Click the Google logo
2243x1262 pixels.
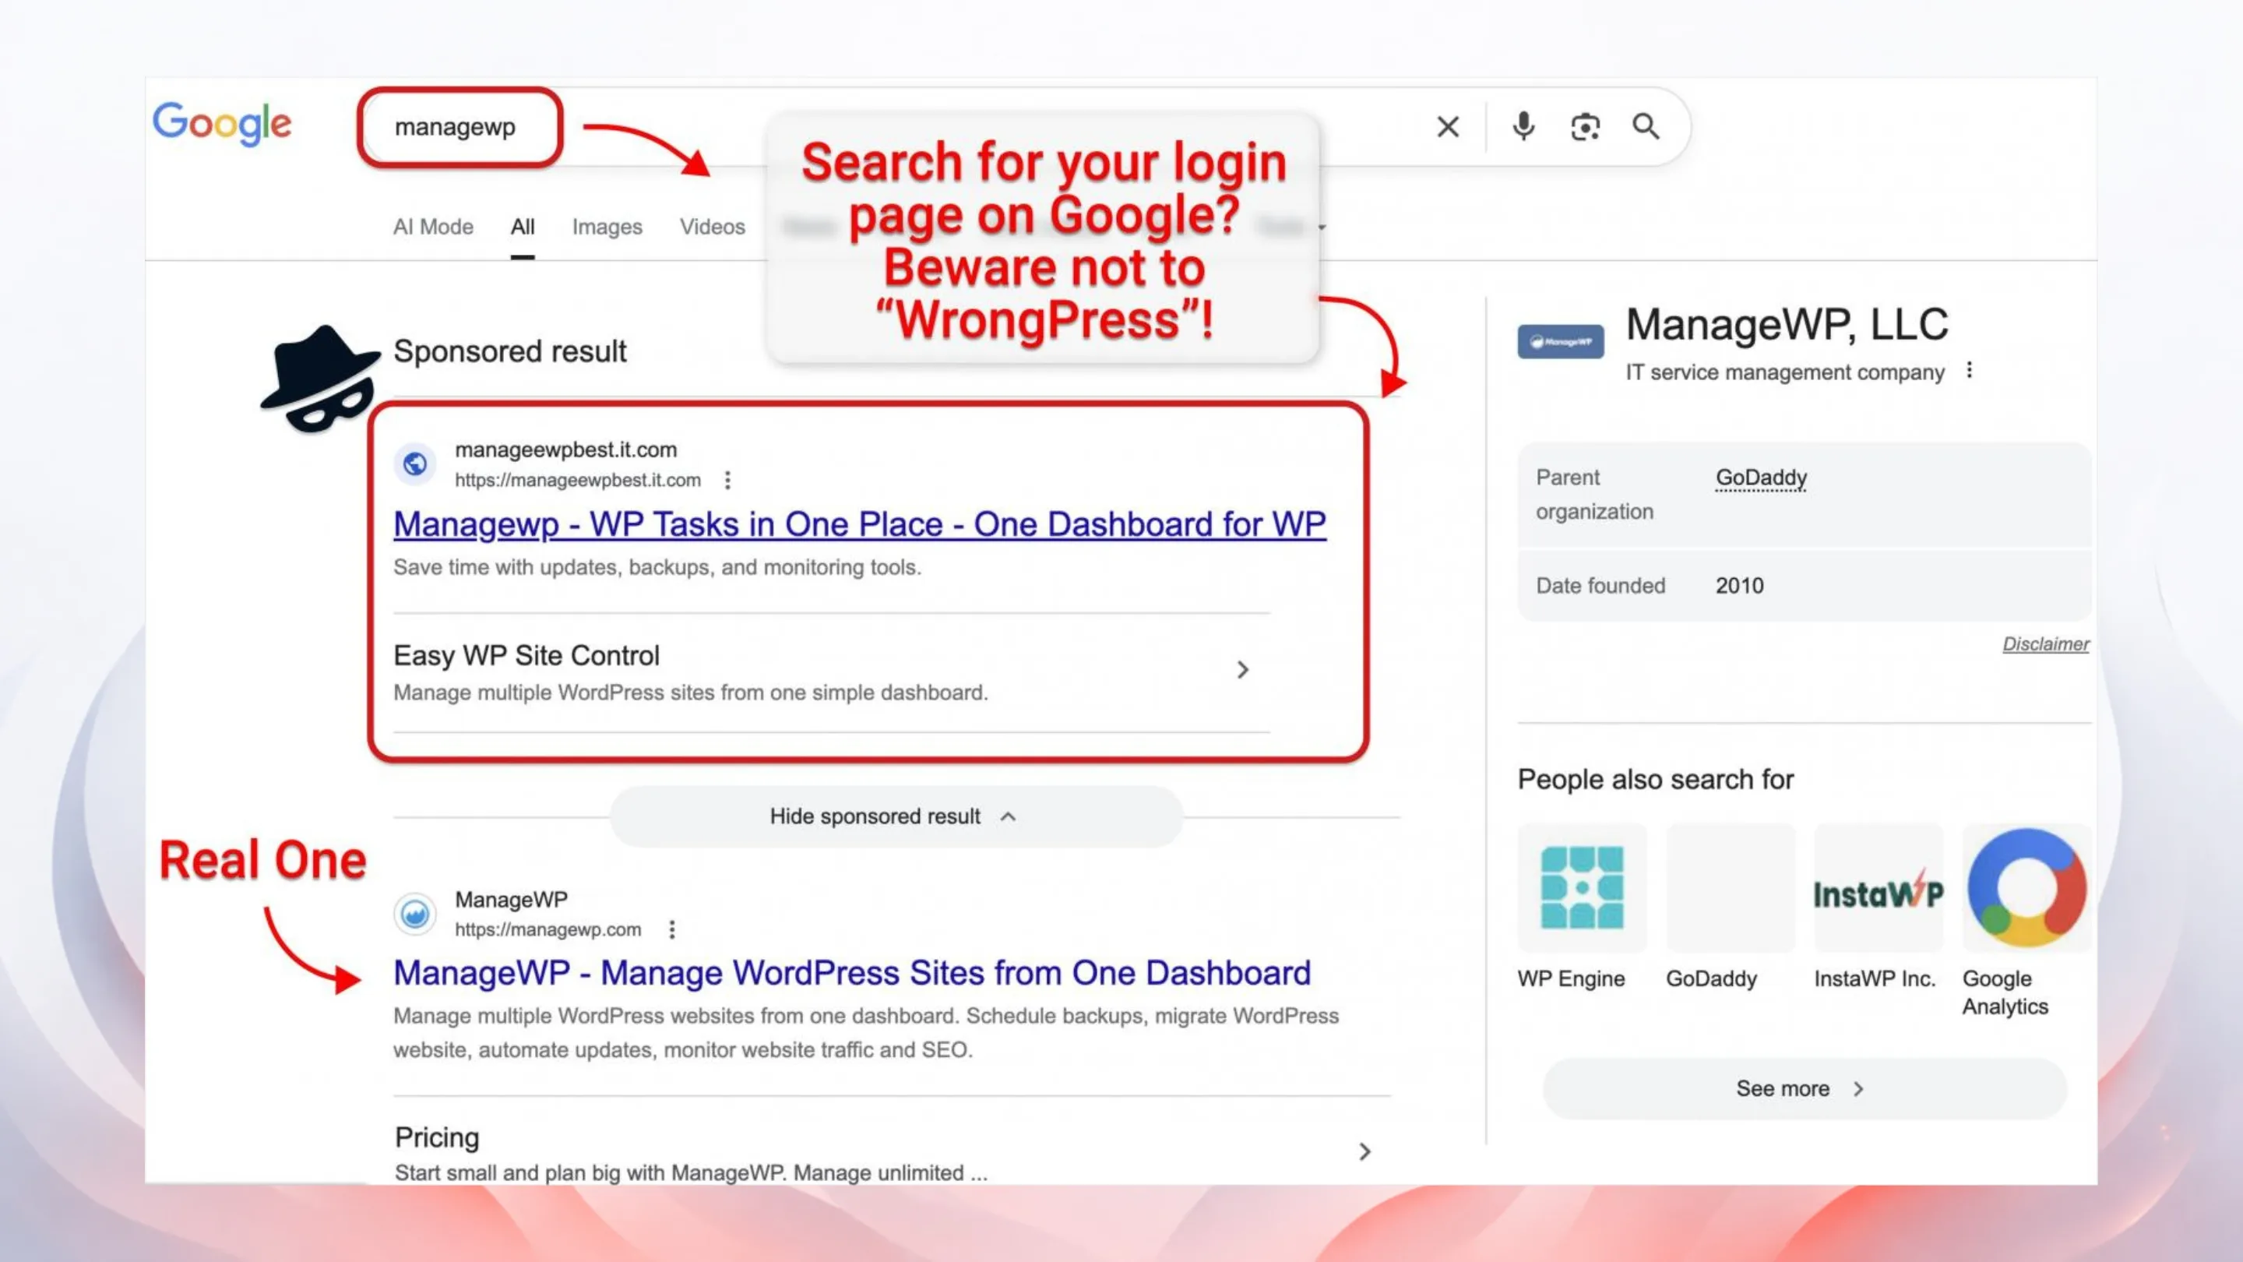coord(222,124)
